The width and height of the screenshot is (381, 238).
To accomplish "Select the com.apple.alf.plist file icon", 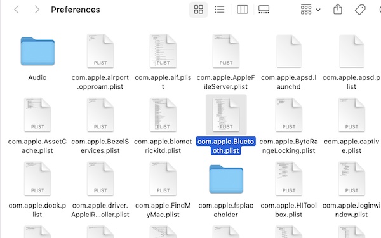I will coord(163,51).
